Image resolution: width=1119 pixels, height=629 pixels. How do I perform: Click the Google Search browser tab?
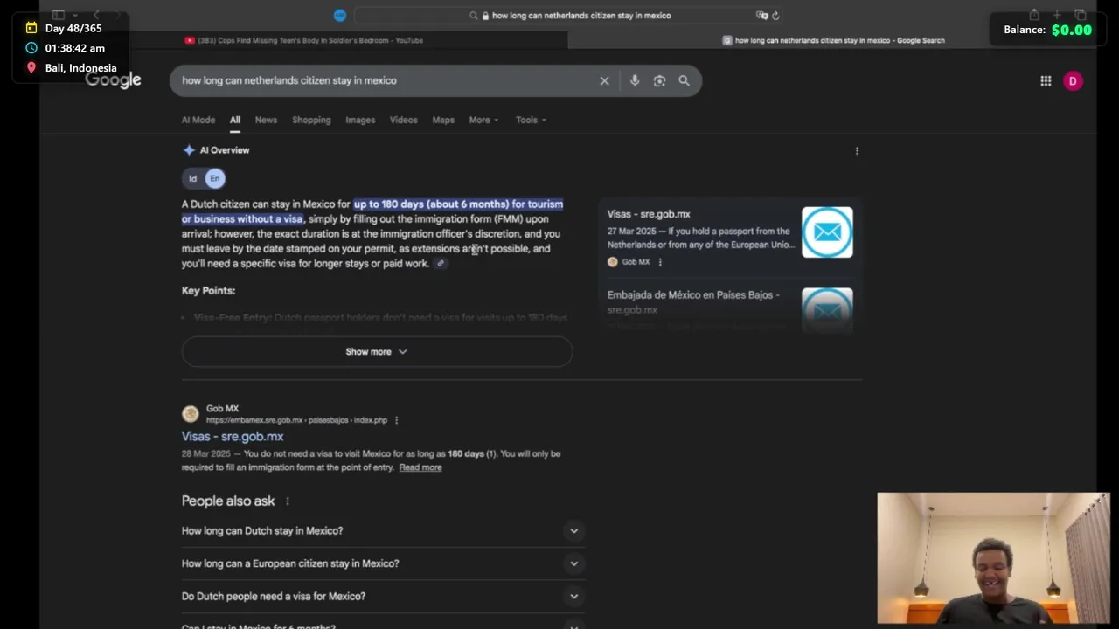pos(833,40)
